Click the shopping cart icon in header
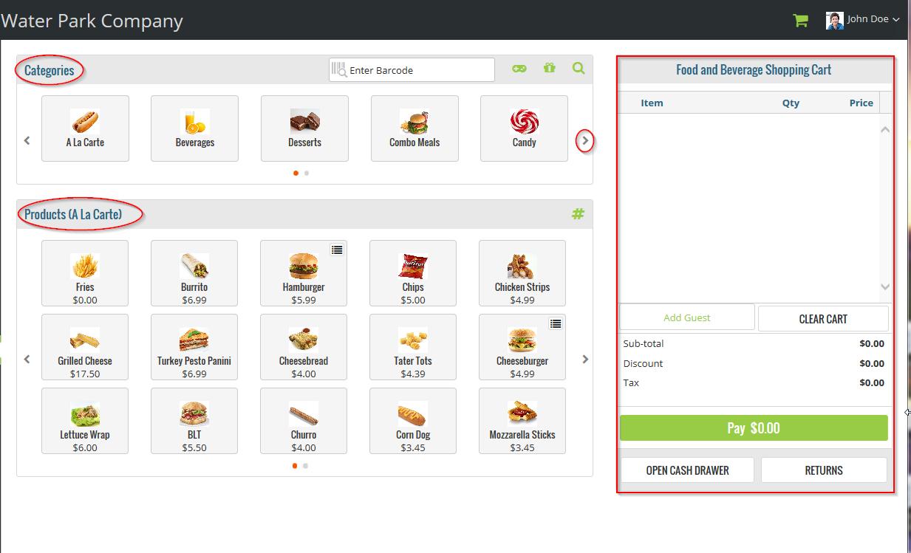Screen dimensions: 911x553 (x=800, y=21)
